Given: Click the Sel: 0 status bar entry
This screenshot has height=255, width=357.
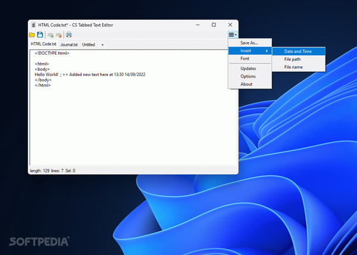Looking at the screenshot, I should click(x=70, y=171).
